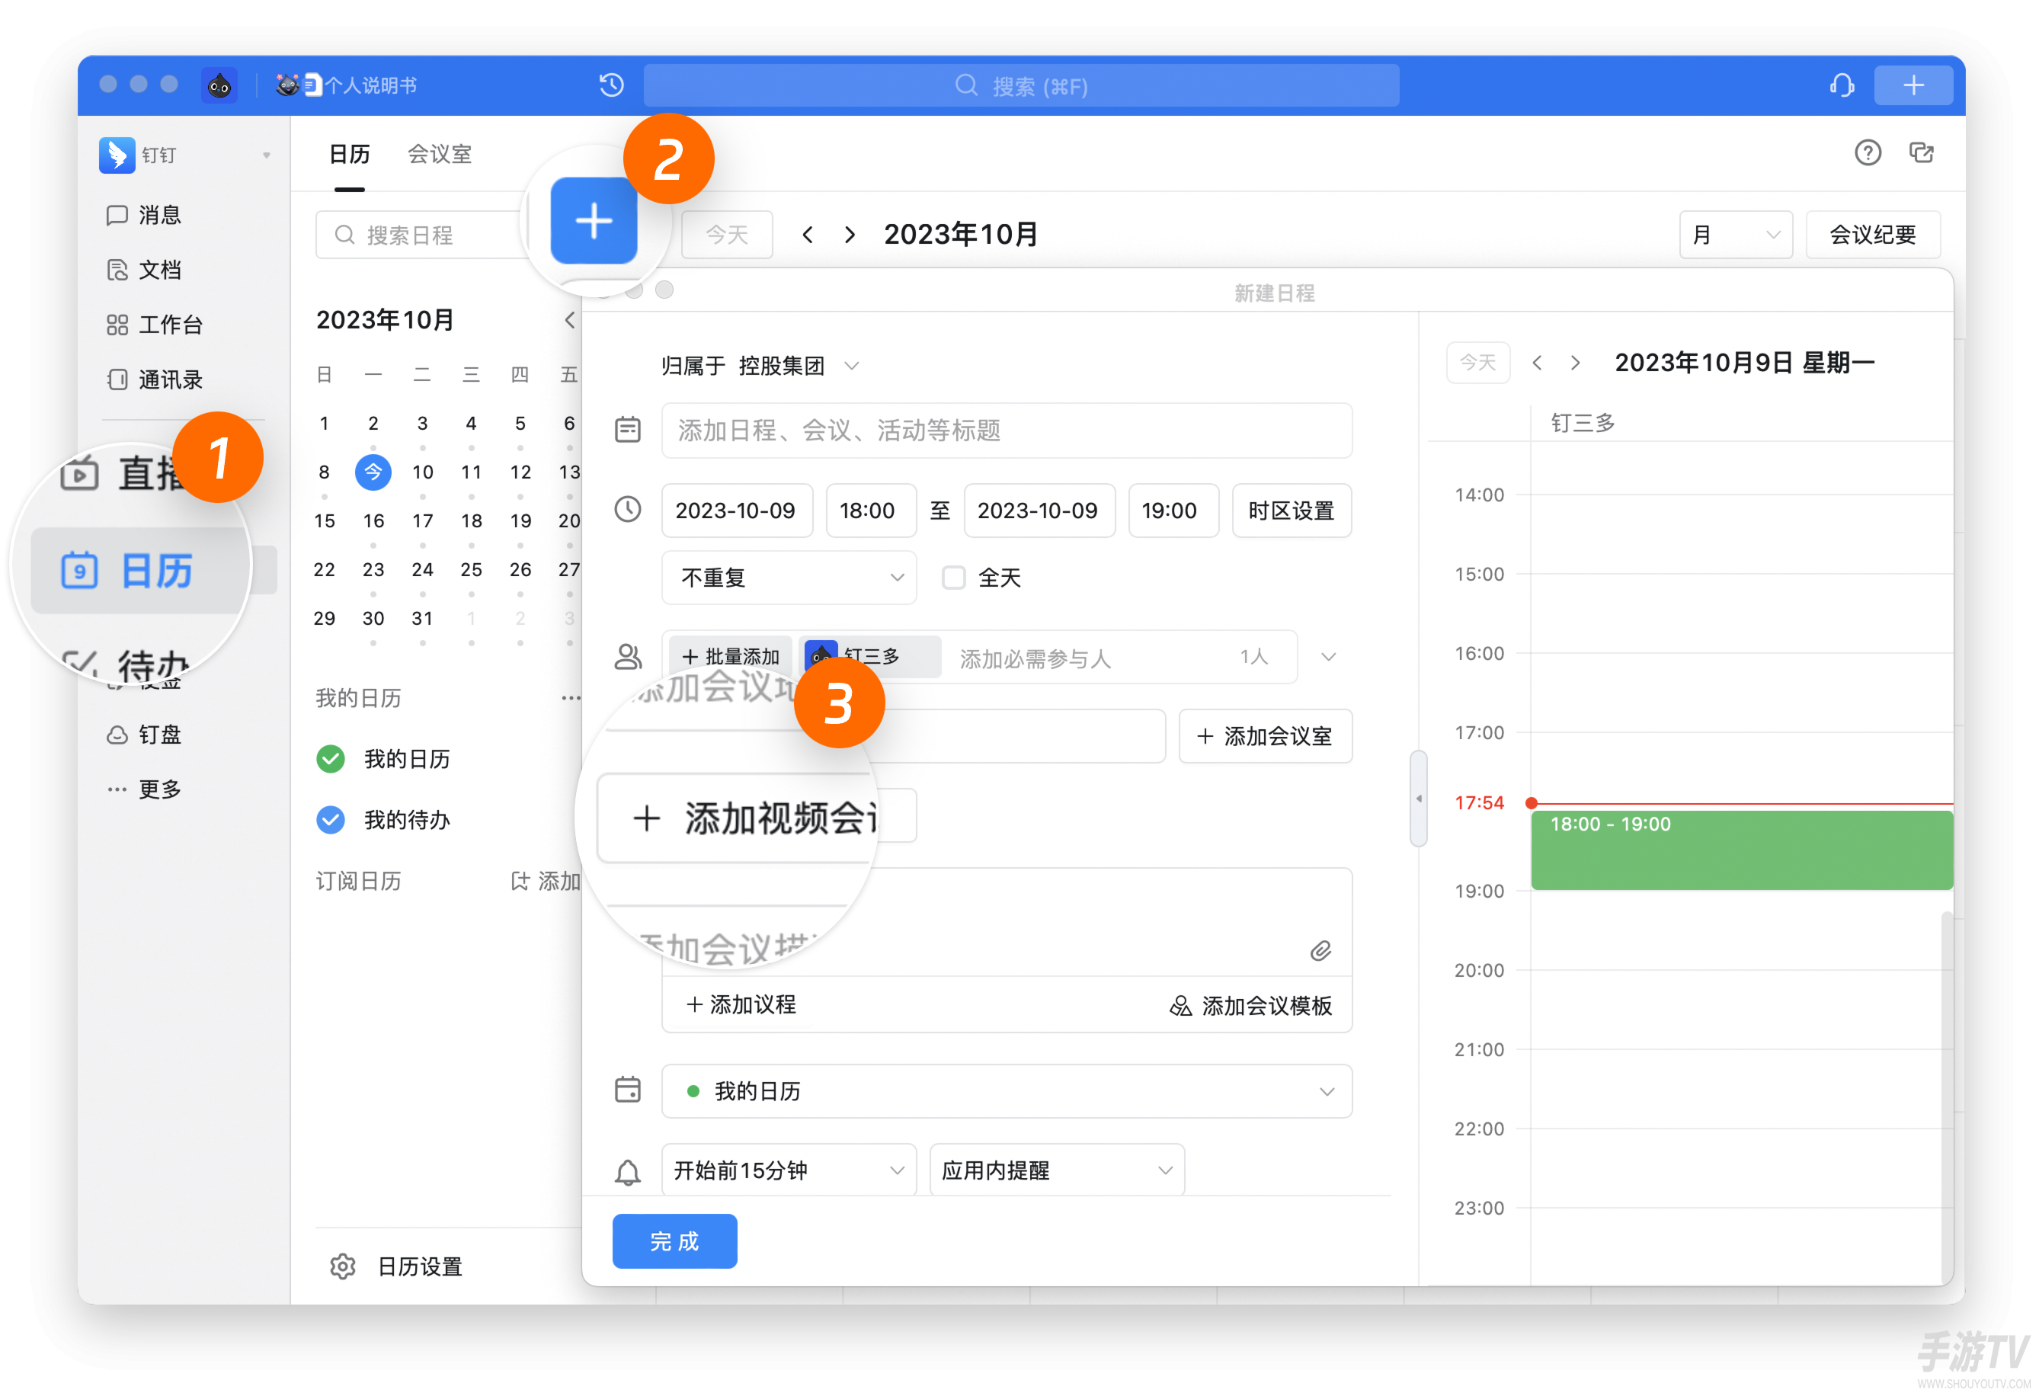Viewport: 2039px width, 1396px height.
Task: Click the 钉三多 avatar in the title bar
Action: pos(219,85)
